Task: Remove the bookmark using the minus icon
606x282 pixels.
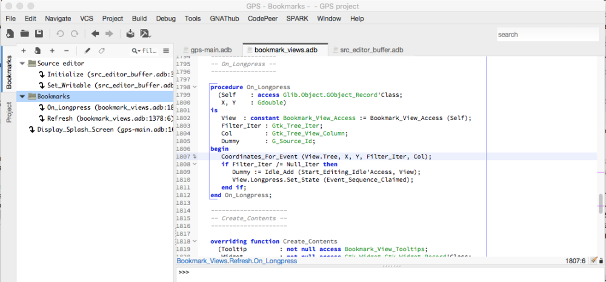Action: tap(67, 51)
